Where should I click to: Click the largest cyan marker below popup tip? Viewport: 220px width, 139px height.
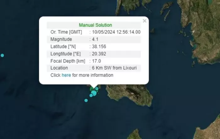tap(94, 93)
